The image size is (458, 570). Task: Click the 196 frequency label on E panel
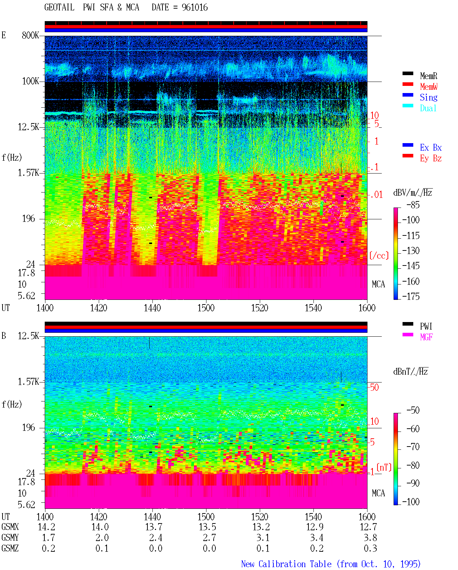[28, 219]
